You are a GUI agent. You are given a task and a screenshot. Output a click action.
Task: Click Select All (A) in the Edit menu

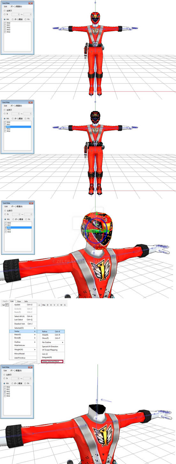click(23, 316)
